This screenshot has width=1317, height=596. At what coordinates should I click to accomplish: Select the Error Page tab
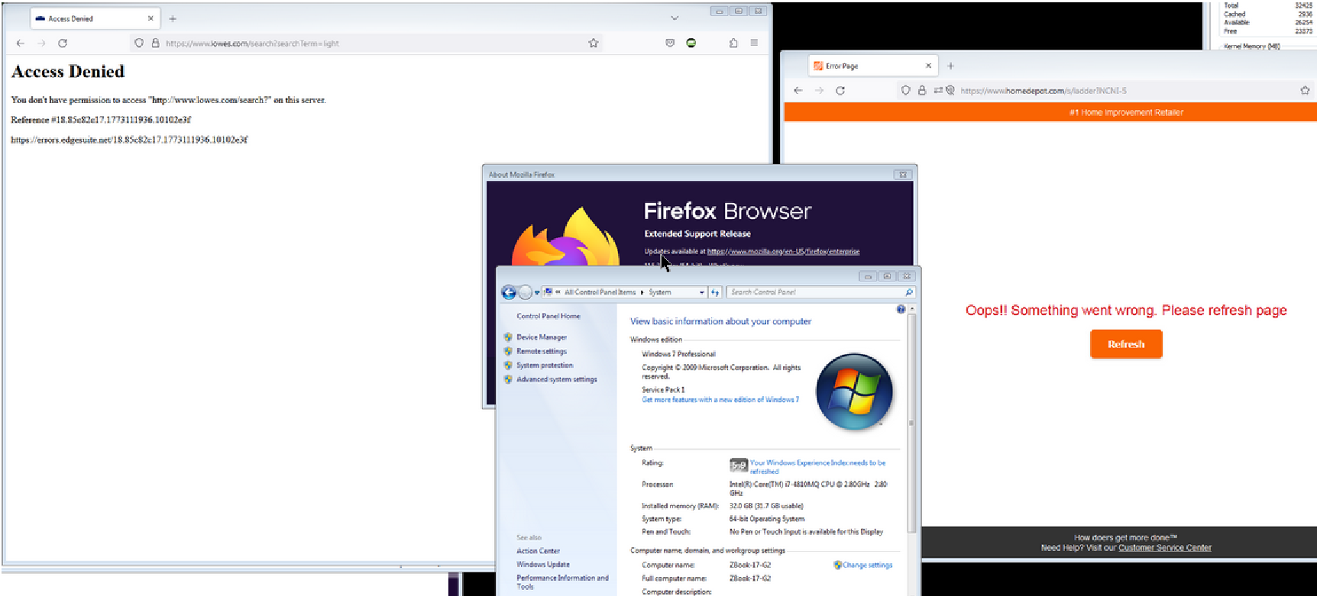[872, 66]
